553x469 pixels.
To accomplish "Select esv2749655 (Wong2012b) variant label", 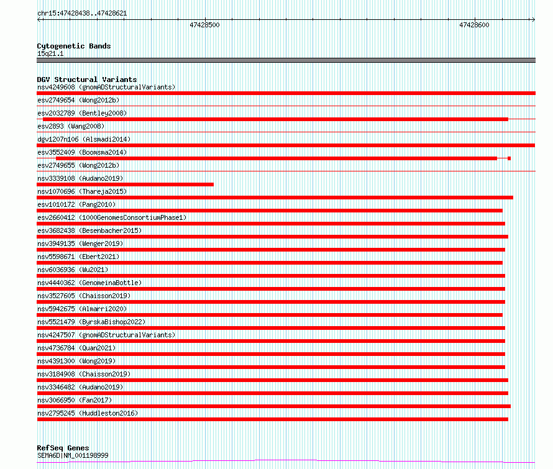I will pyautogui.click(x=78, y=165).
